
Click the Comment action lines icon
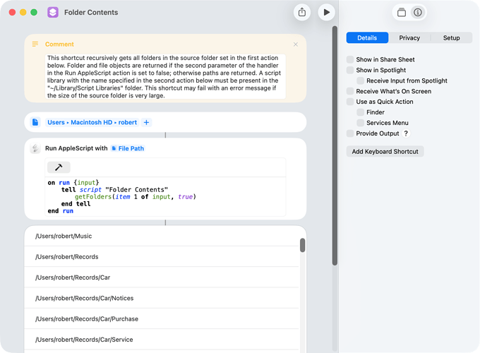(x=35, y=44)
